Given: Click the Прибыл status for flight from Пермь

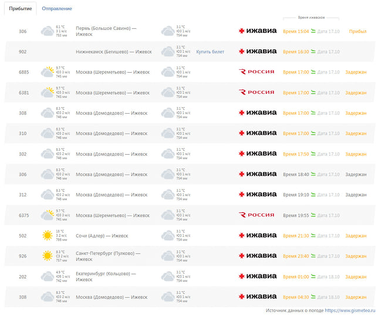Looking at the screenshot, I should [x=357, y=31].
